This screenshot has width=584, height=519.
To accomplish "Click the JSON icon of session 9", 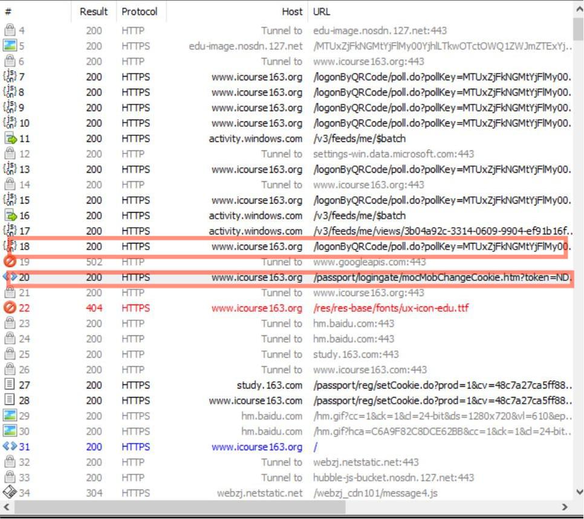I will (10, 107).
